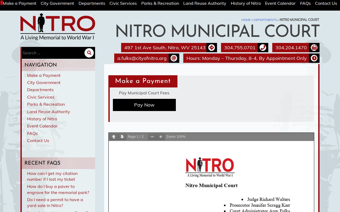Image resolution: width=340 pixels, height=212 pixels.
Task: Open Departments in top menu
Action: (92, 3)
